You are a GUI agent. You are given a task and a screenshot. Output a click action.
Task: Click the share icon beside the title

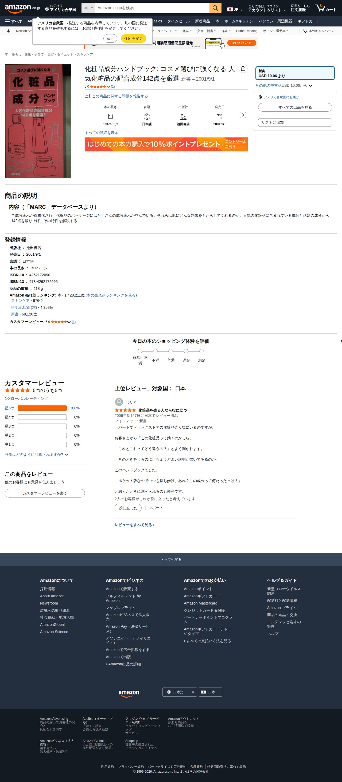[x=243, y=69]
